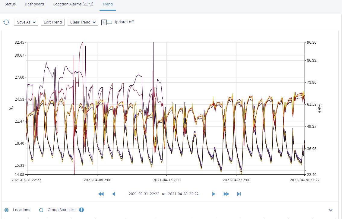Click the Edit Trend button

pyautogui.click(x=53, y=22)
